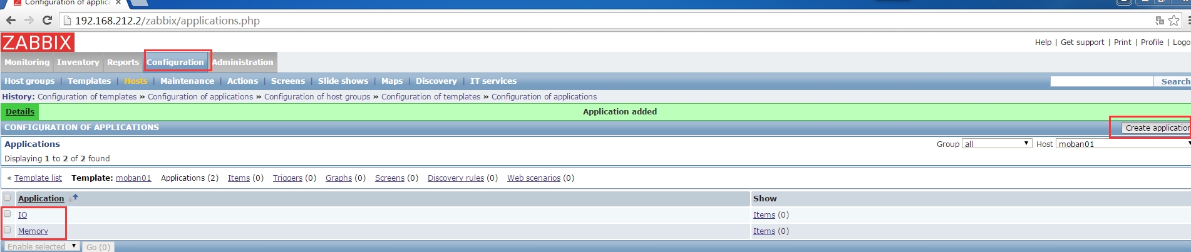1191x252 pixels.
Task: Click the browser address bar URL
Action: pos(167,21)
